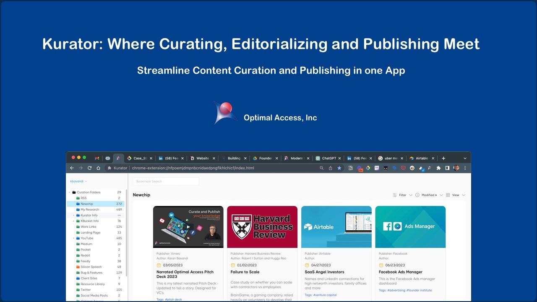Image resolution: width=537 pixels, height=302 pixels.
Task: Open the Chrome three-dot menu
Action: click(x=465, y=168)
